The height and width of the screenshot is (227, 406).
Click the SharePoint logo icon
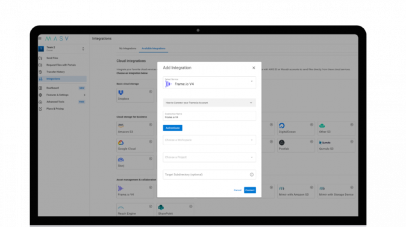tap(161, 207)
